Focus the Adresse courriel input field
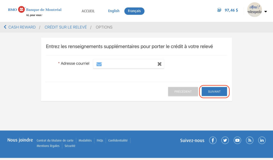Screen dimensions: 273x160 click(x=129, y=64)
